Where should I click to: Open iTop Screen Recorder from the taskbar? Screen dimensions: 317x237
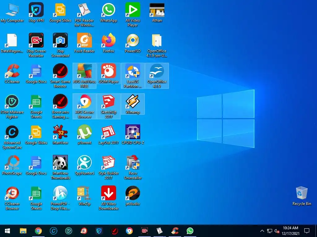(x=145, y=231)
